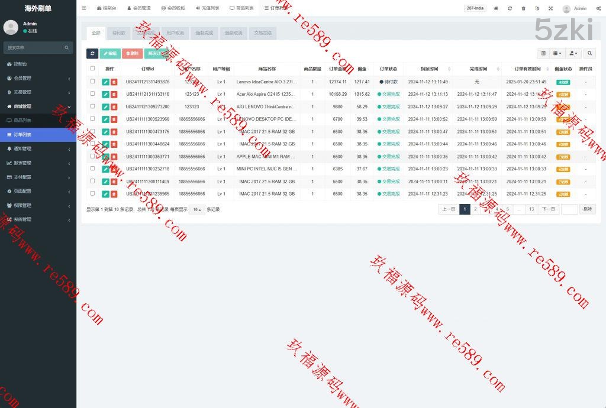The height and width of the screenshot is (408, 606).
Task: Delete order UB24111213111133116 using red trash icon
Action: click(x=114, y=95)
